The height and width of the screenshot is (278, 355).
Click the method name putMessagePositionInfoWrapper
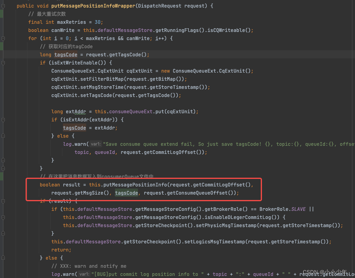tap(93, 6)
